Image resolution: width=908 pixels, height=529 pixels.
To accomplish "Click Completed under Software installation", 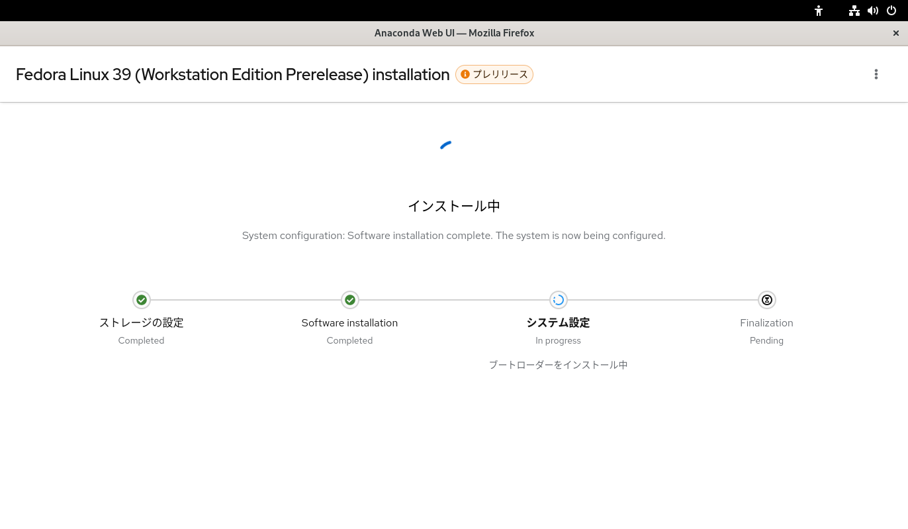I will click(349, 341).
